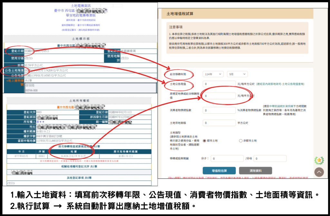
Task: Click the 土地標示部 section title
Action: (79, 39)
